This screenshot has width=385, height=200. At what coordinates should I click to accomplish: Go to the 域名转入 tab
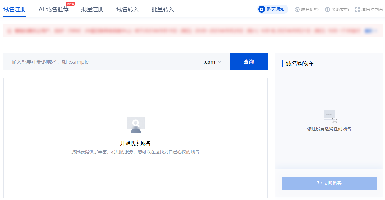pos(128,9)
